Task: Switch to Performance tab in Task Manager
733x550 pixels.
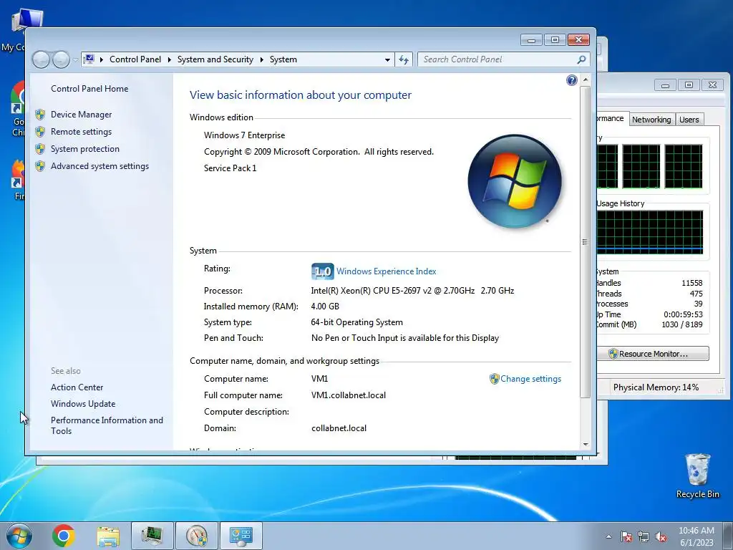Action: (x=611, y=118)
